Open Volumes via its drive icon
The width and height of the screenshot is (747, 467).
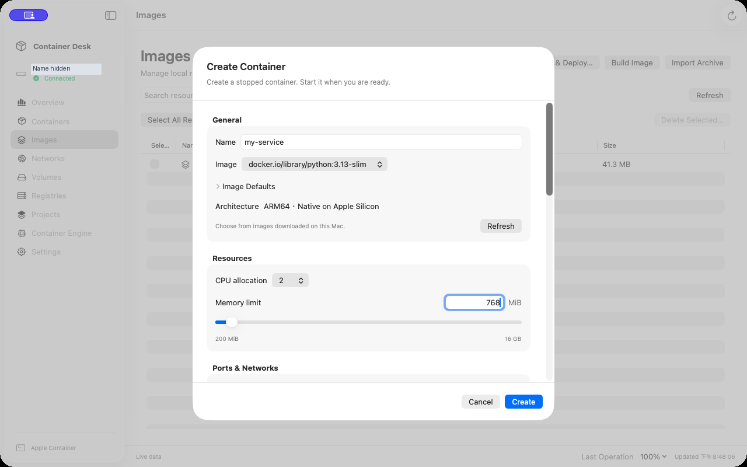pos(22,177)
